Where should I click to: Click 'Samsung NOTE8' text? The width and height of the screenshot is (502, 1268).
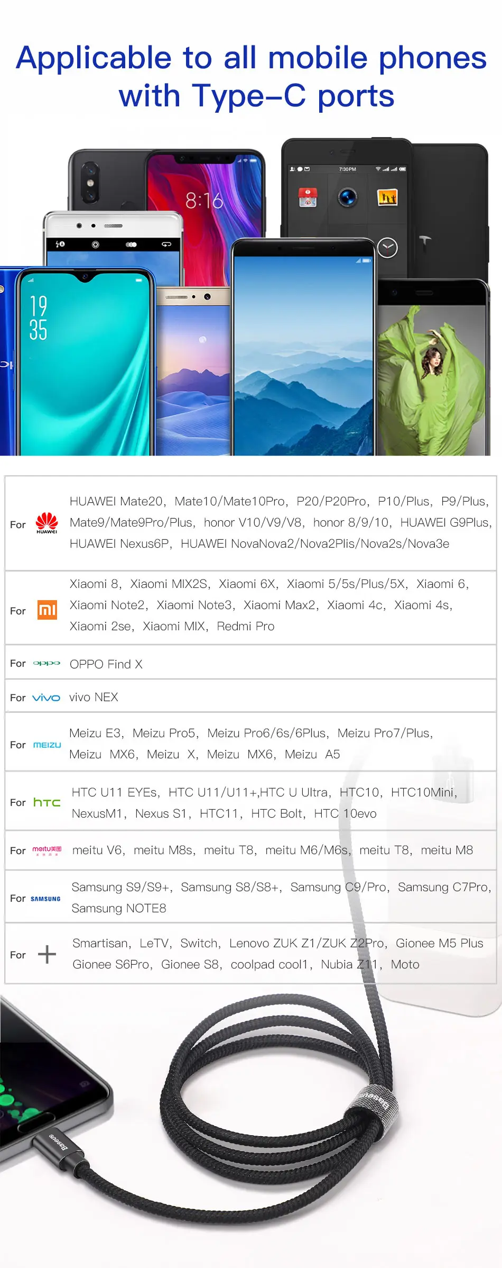tap(119, 908)
